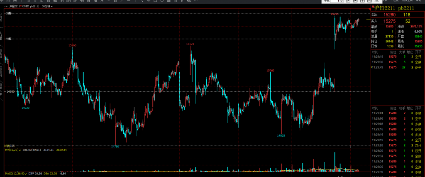
Task: Click the 买入 bid price 15275
Action: [389, 21]
